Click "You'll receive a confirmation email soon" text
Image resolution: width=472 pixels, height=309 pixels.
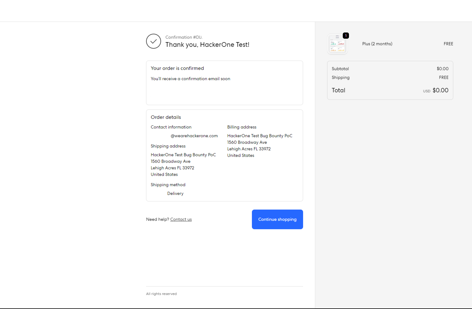coord(190,79)
